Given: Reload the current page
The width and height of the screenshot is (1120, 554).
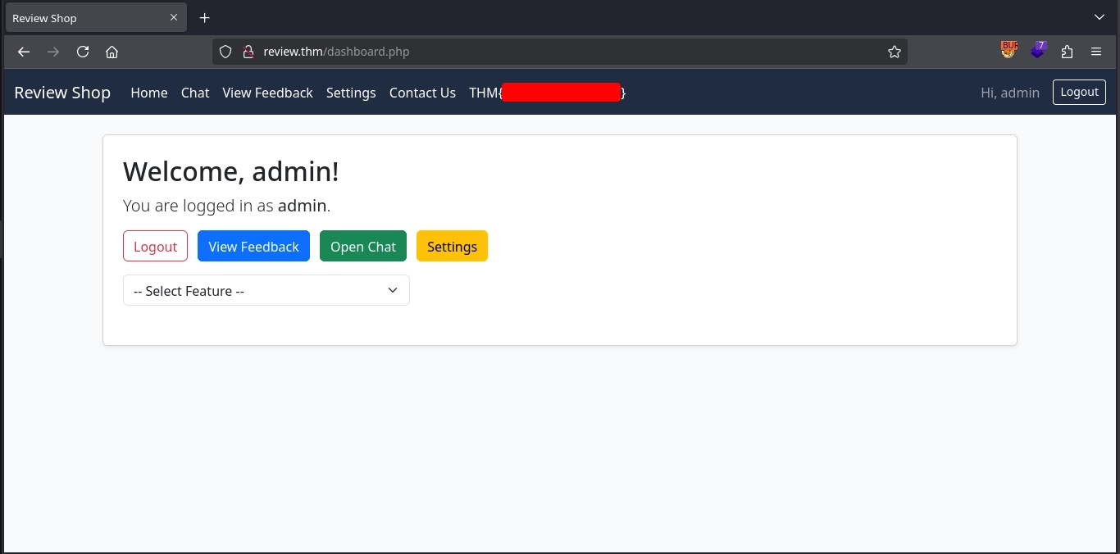Looking at the screenshot, I should point(83,52).
